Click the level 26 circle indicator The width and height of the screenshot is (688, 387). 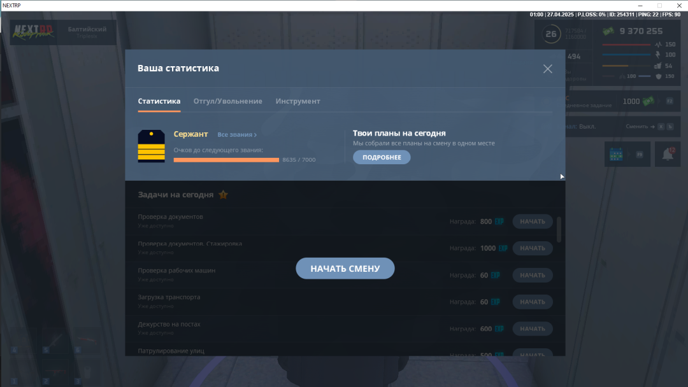[551, 34]
